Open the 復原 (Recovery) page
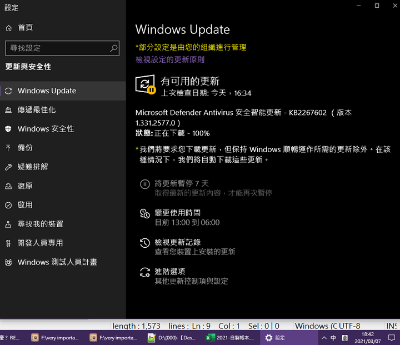This screenshot has height=345, width=400. pos(63,186)
